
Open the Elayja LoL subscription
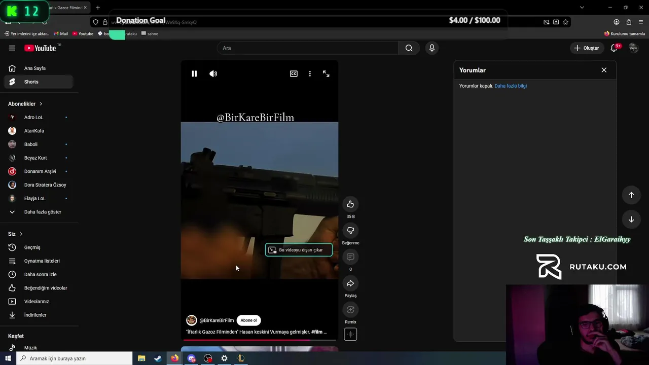39,198
